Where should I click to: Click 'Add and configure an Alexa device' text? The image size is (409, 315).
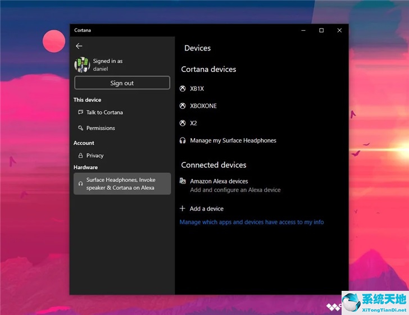point(235,190)
